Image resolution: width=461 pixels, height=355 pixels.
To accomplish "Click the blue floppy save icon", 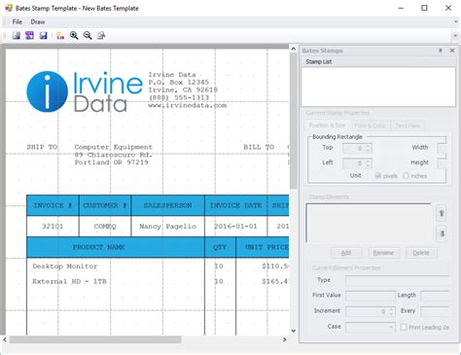I will [43, 35].
